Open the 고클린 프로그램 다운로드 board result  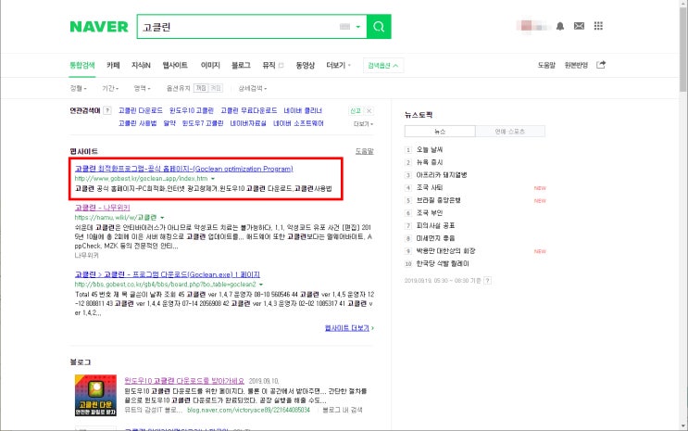click(x=168, y=274)
